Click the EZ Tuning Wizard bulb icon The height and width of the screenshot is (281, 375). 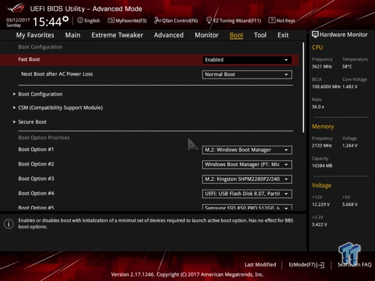click(209, 21)
